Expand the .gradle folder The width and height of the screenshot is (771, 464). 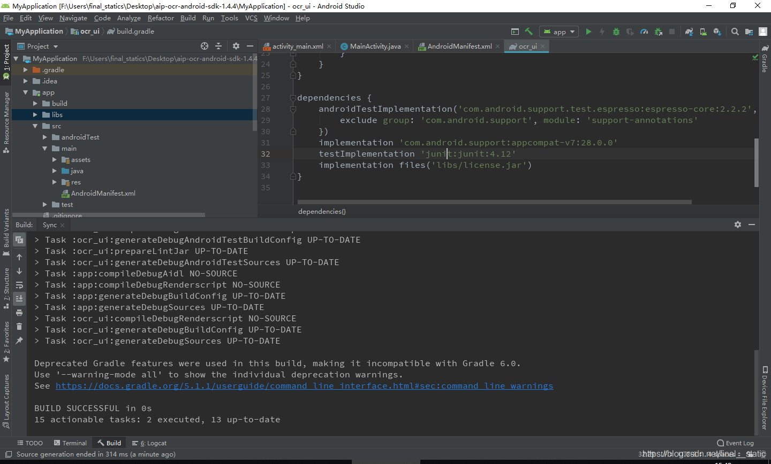tap(25, 69)
